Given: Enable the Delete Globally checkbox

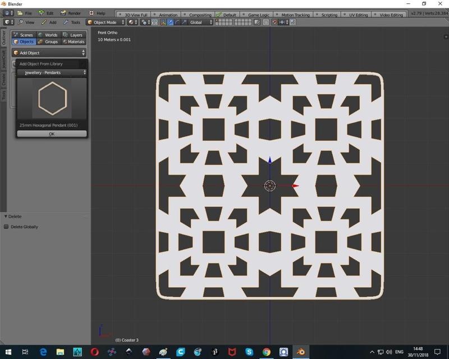Looking at the screenshot, I should point(7,227).
